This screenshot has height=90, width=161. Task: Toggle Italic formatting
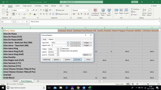(x=16, y=14)
